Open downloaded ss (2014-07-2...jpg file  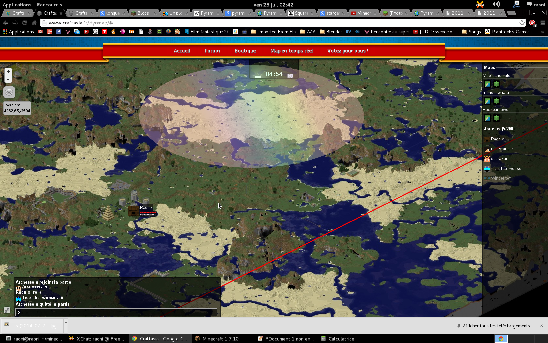[33, 325]
